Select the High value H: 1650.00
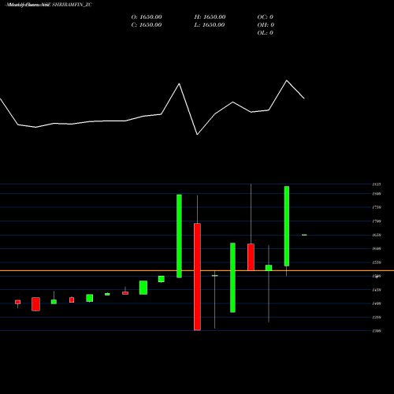This screenshot has width=394, height=394. coord(210,17)
